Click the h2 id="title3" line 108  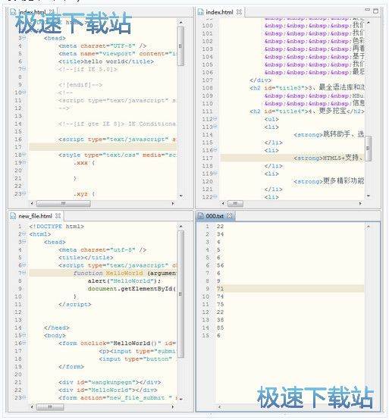tap(307, 88)
